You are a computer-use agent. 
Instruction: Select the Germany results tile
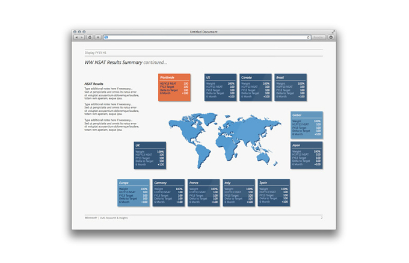[x=168, y=193]
